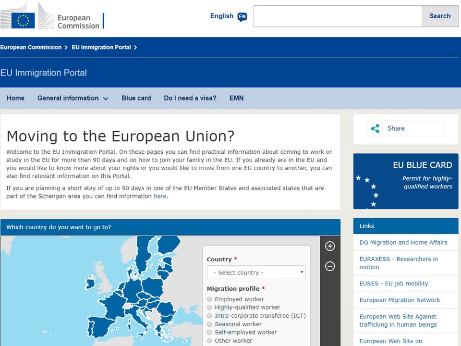Image resolution: width=461 pixels, height=346 pixels.
Task: Click the EN language badge icon
Action: [242, 16]
